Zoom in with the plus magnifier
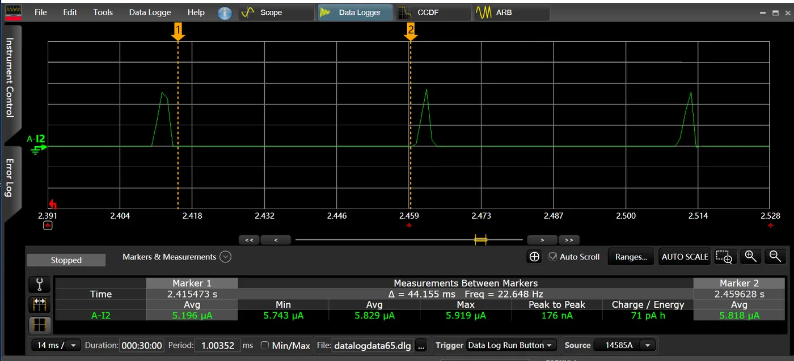794x361 pixels. [x=751, y=257]
